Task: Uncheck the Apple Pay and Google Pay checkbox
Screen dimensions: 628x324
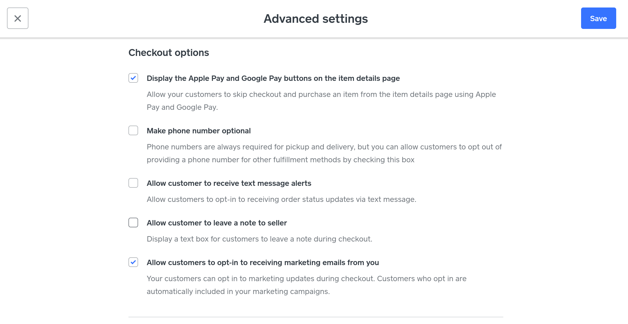Action: [133, 78]
